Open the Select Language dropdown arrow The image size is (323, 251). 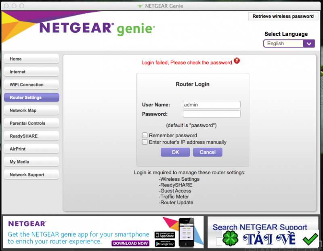click(309, 44)
